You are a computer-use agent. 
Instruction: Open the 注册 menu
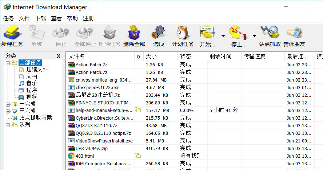click(x=88, y=18)
